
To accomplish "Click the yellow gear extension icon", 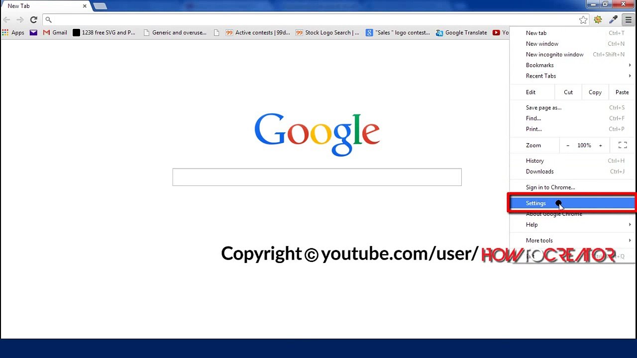I will (598, 20).
